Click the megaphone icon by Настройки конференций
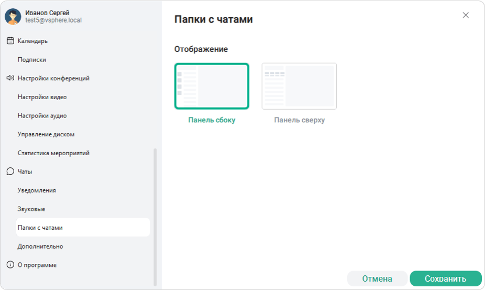This screenshot has height=290, width=485. (x=10, y=78)
